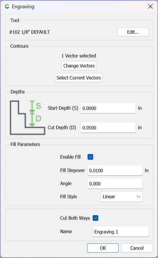Click the Edit... tool button
This screenshot has height=258, width=158.
[x=133, y=32]
